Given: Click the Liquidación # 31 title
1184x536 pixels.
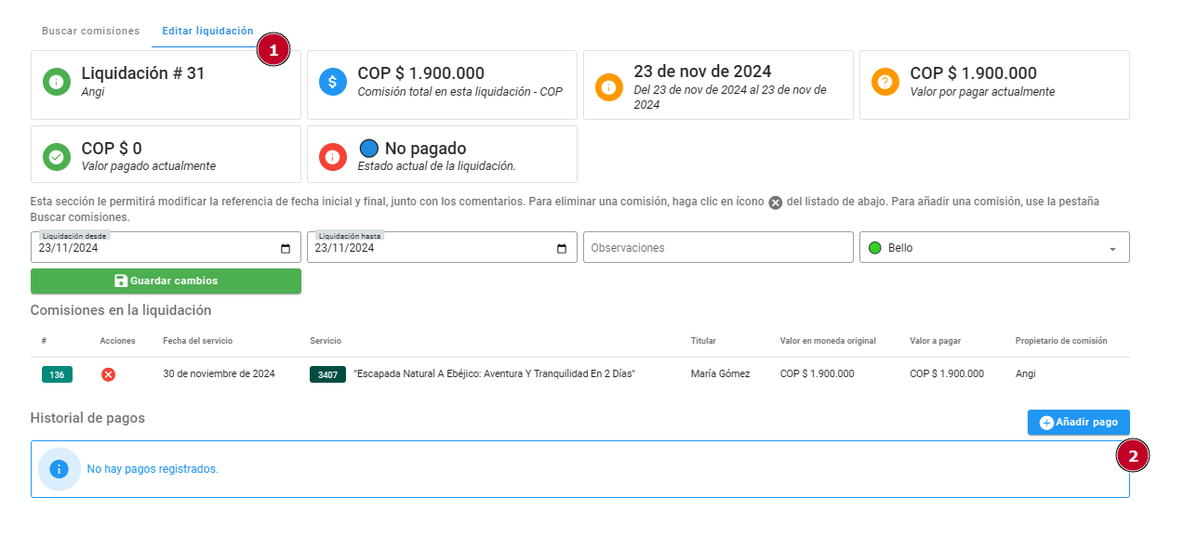Looking at the screenshot, I should (143, 73).
